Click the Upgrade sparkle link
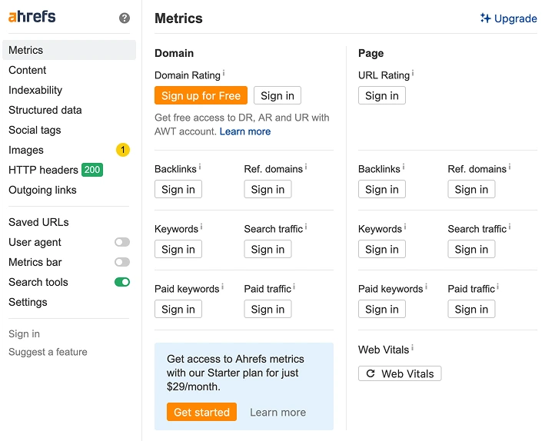Image resolution: width=545 pixels, height=441 pixels. pos(508,18)
